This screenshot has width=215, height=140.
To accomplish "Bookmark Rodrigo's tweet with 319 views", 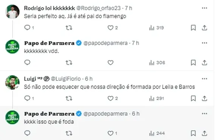I will pos(193,28).
